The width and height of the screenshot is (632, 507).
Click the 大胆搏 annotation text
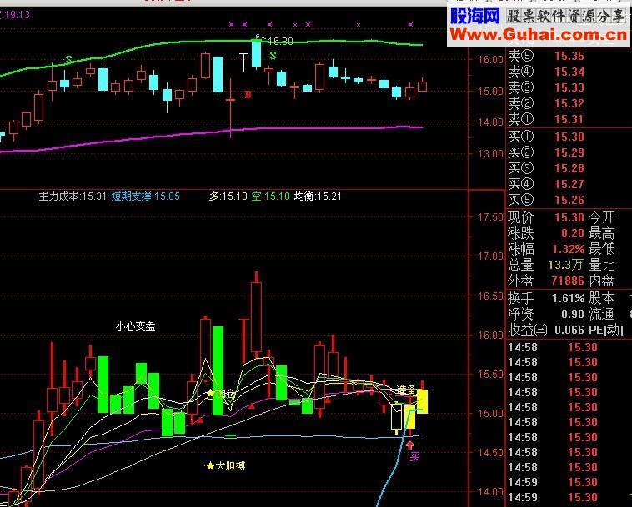coord(230,466)
